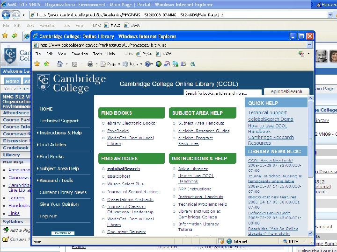
Task: Click Technical Support in the left navigation
Action: [59, 121]
